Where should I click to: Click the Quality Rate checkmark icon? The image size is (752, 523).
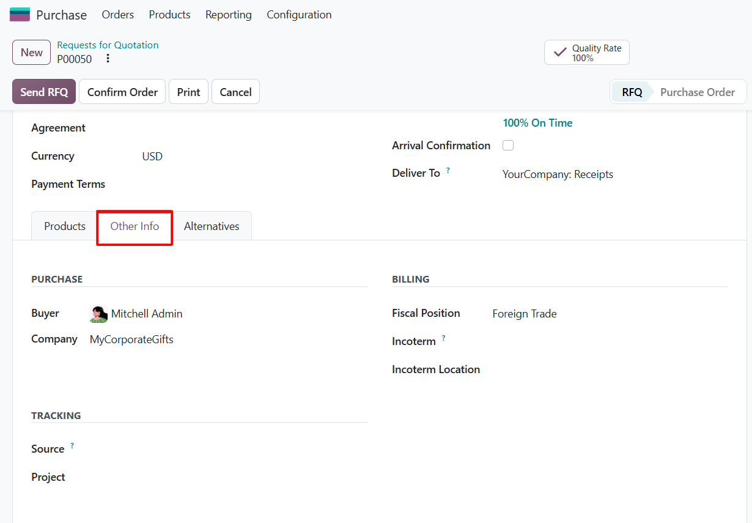[559, 53]
